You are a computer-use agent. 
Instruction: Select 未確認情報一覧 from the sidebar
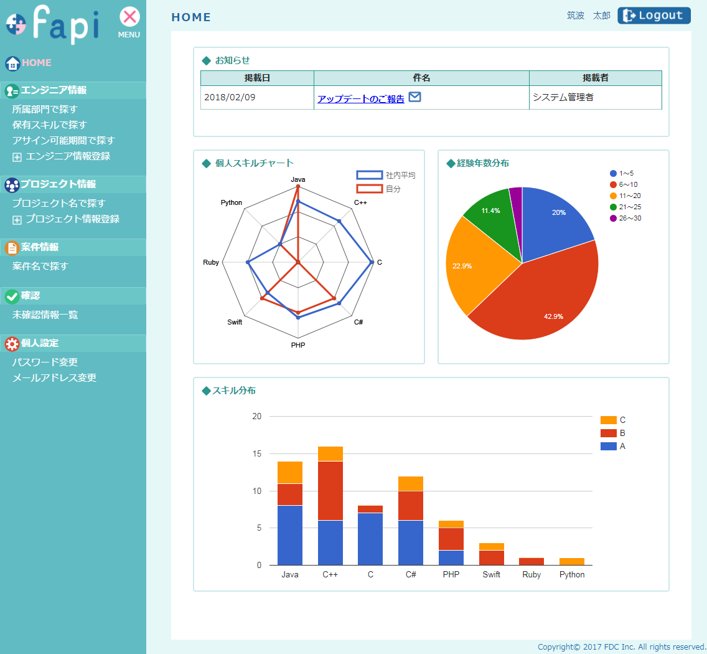tap(45, 315)
